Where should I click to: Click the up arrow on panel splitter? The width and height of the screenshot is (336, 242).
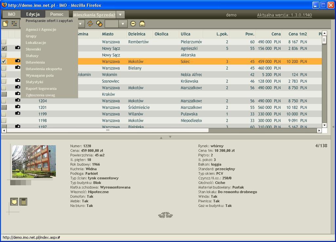click(x=161, y=138)
